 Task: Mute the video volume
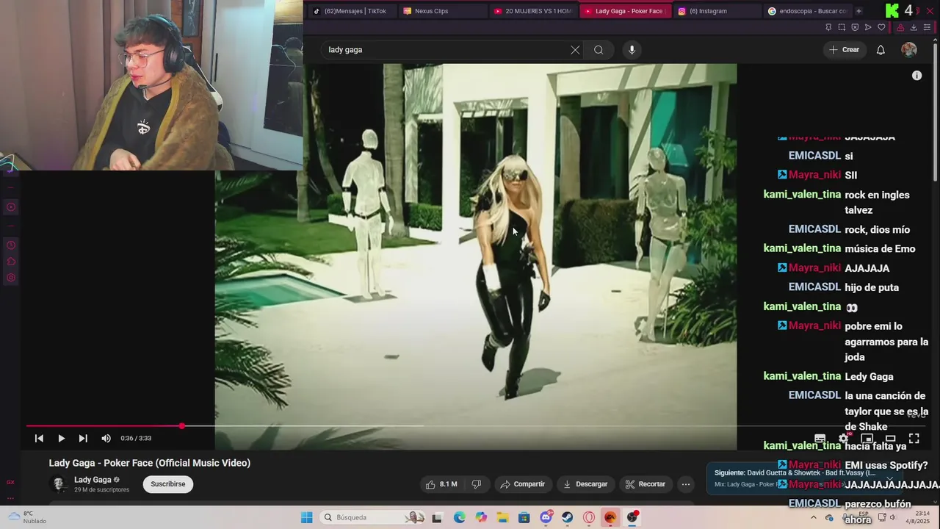(106, 438)
